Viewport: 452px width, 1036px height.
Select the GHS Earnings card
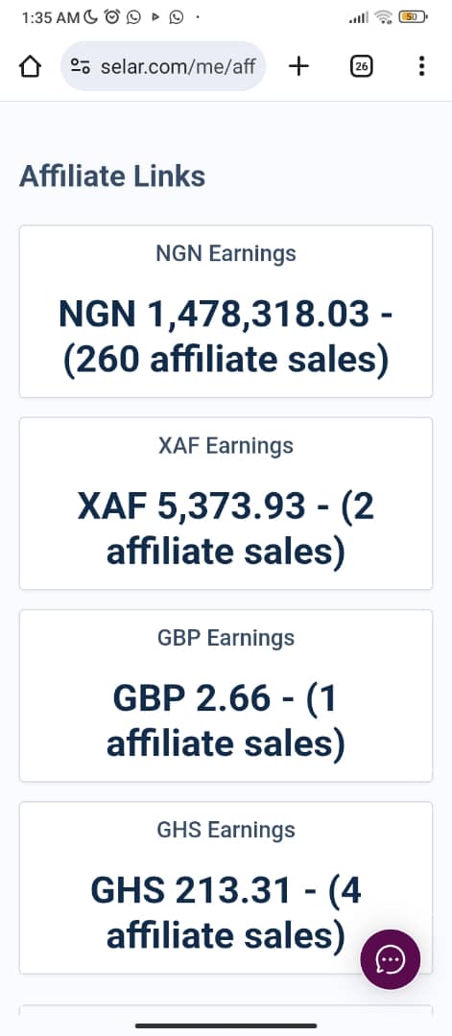point(226,888)
